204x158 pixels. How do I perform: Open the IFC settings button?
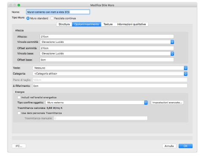point(19,146)
